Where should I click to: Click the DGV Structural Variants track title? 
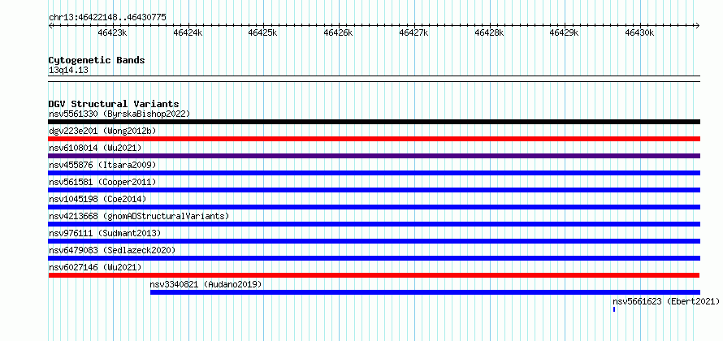114,104
